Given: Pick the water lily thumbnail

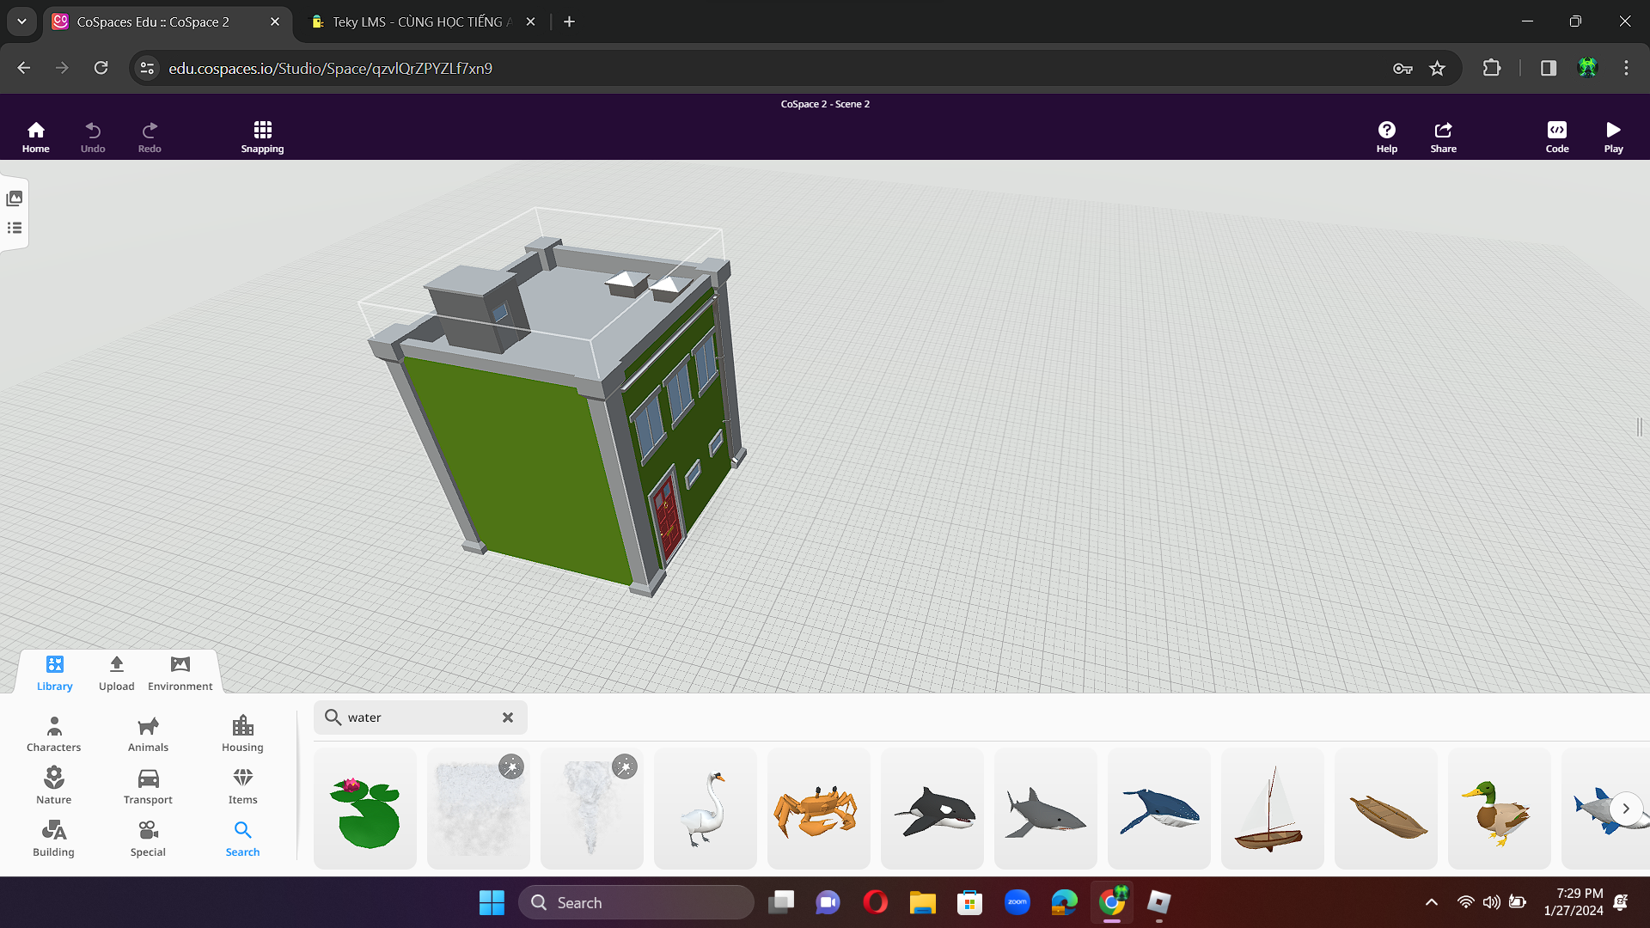Looking at the screenshot, I should 365,809.
